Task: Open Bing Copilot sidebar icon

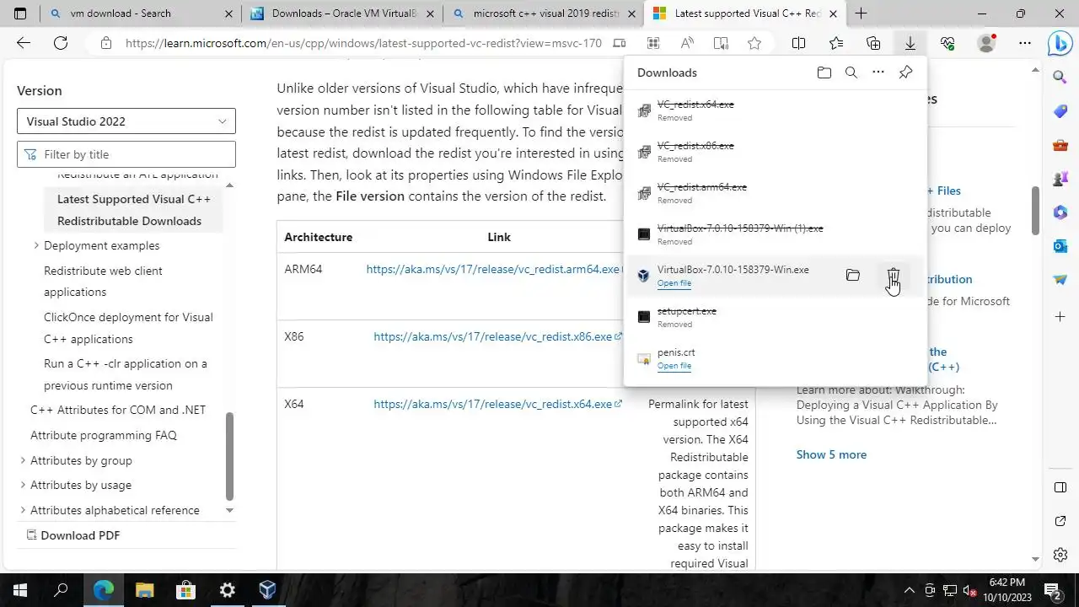Action: (1060, 43)
